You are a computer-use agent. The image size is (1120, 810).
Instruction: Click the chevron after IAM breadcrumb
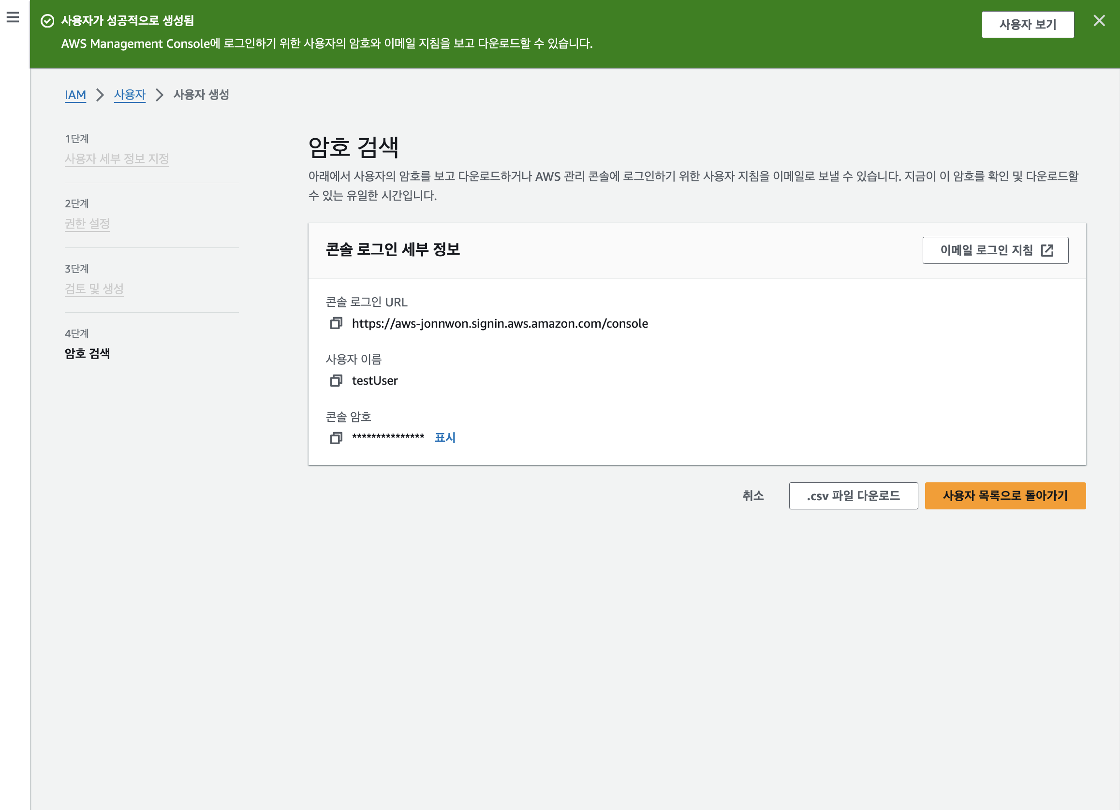(100, 95)
